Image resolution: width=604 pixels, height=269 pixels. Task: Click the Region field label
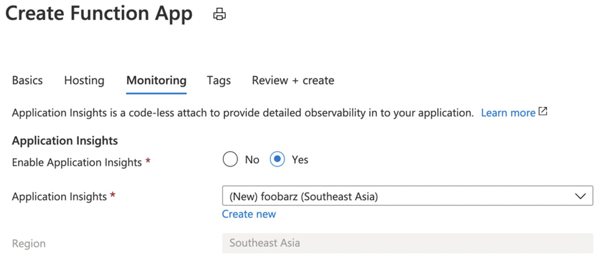(29, 244)
